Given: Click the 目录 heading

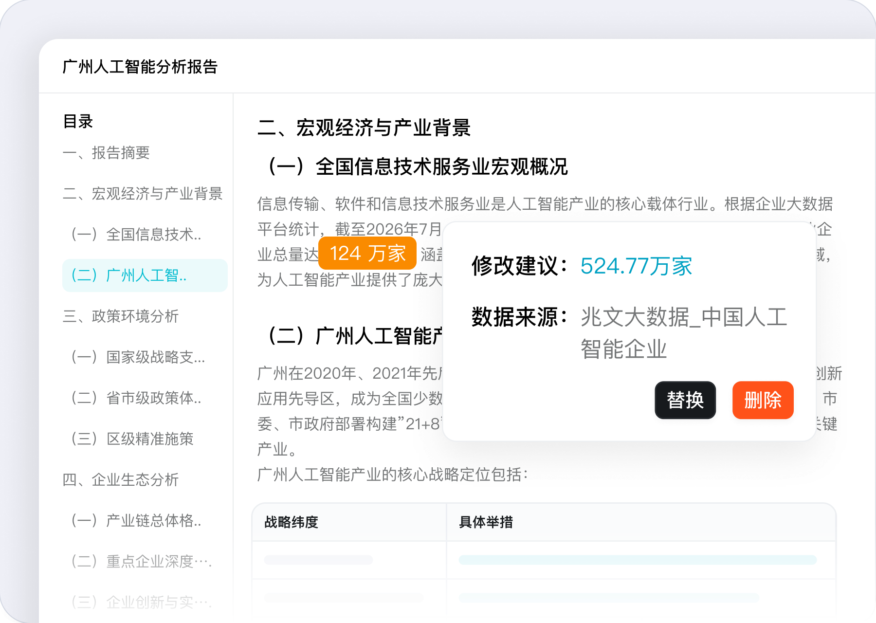Looking at the screenshot, I should [78, 121].
